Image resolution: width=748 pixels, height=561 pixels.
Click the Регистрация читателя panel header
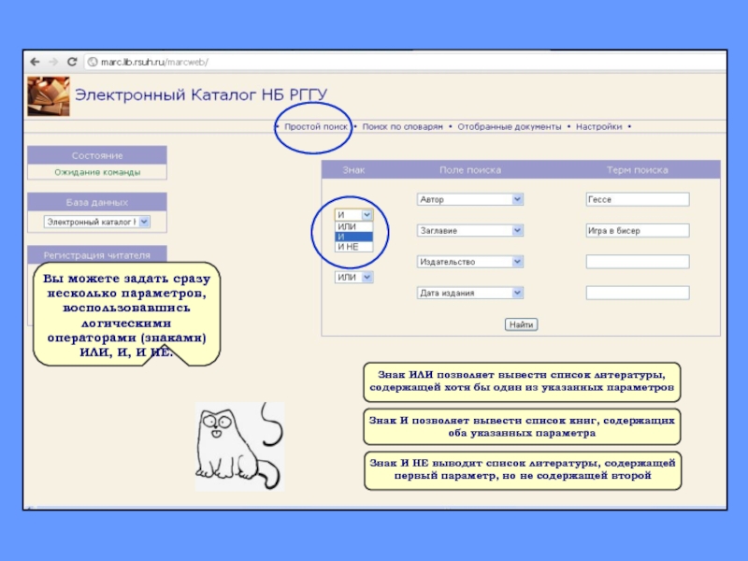97,255
